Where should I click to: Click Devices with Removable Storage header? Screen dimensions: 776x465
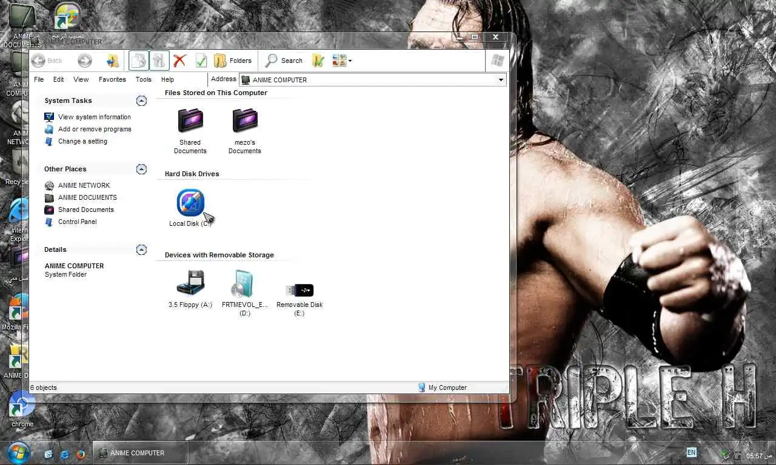(219, 255)
